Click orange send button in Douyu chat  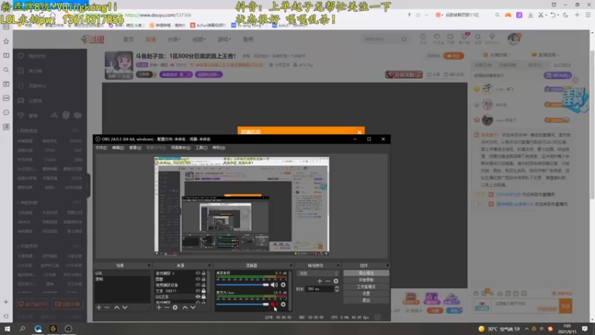pos(566,306)
